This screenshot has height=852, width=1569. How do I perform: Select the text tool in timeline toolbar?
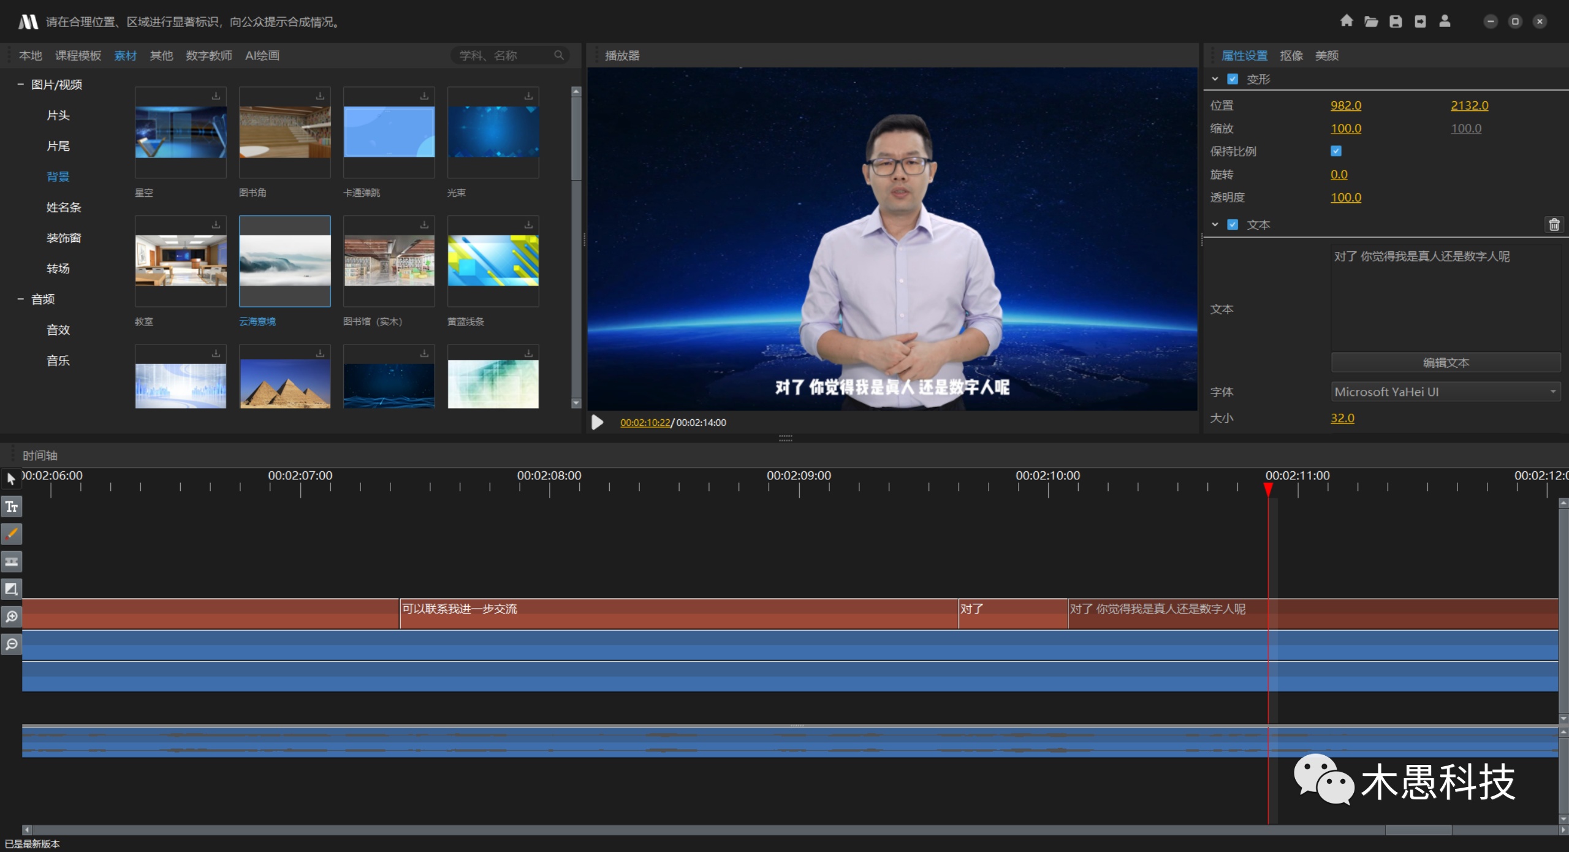(x=12, y=506)
